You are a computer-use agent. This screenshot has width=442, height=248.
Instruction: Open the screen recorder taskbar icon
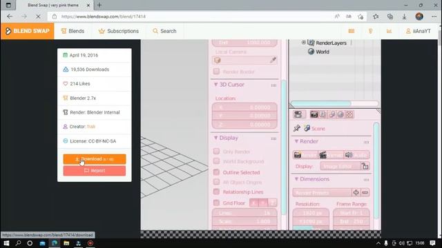(90, 243)
